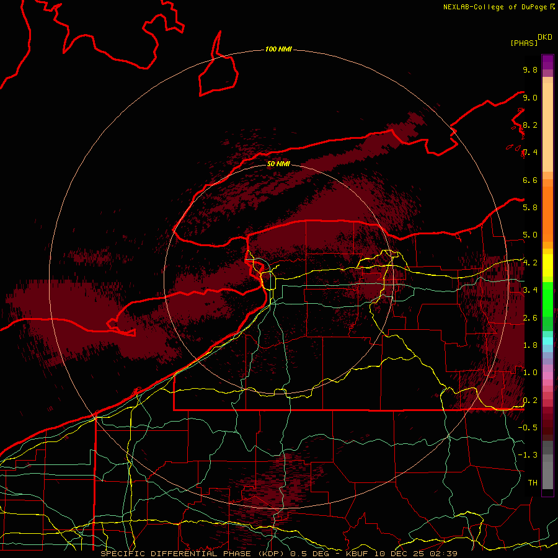This screenshot has width=558, height=558.
Task: Click the yellow band of the color bar
Action: (x=547, y=265)
